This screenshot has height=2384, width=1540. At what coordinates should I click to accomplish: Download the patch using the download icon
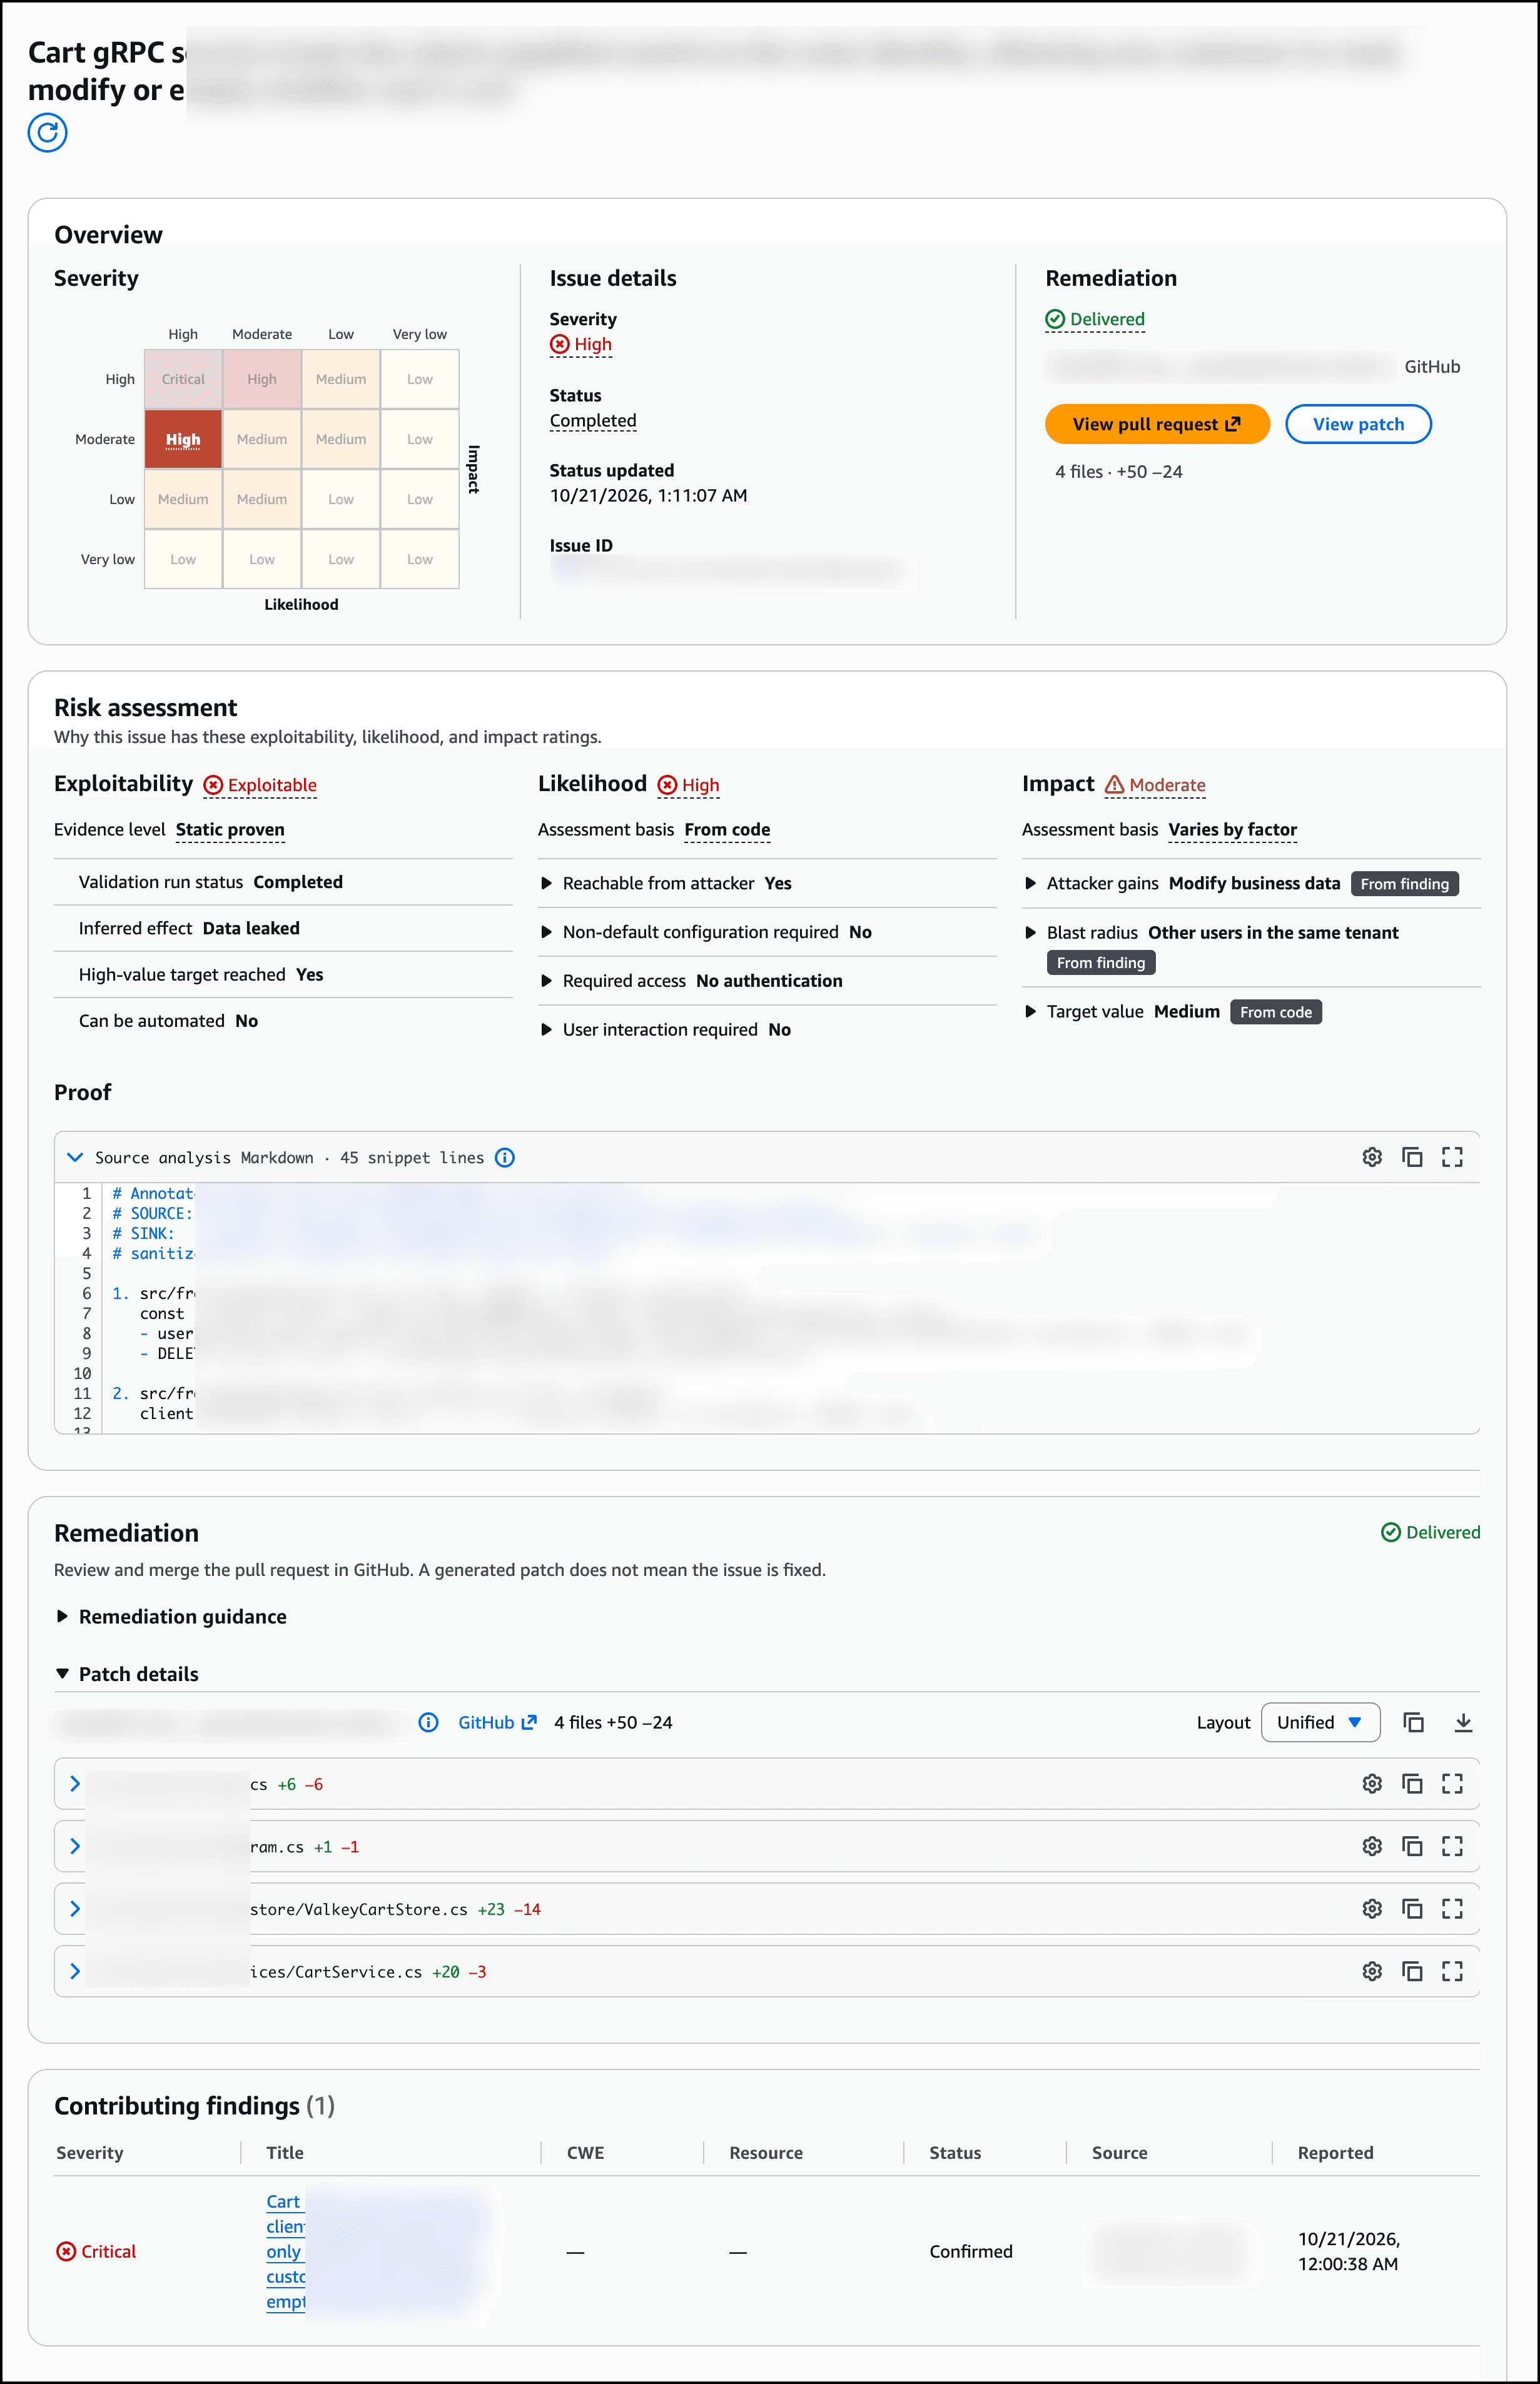pyautogui.click(x=1463, y=1722)
